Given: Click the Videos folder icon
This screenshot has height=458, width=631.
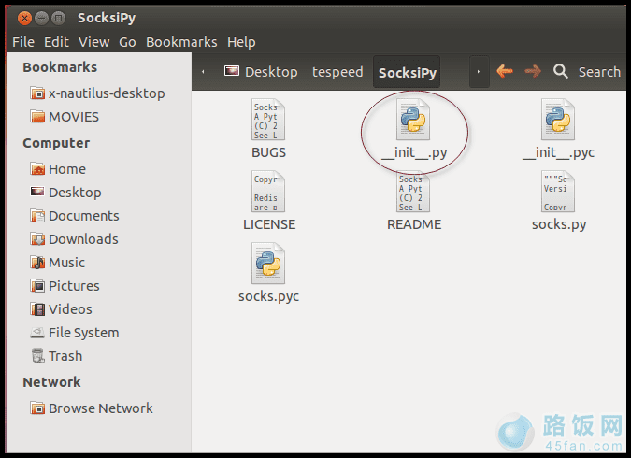Looking at the screenshot, I should click(37, 309).
